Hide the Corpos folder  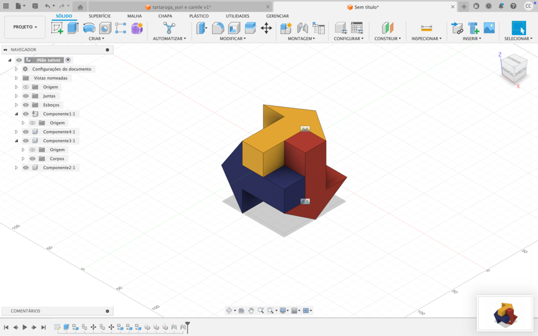point(33,158)
